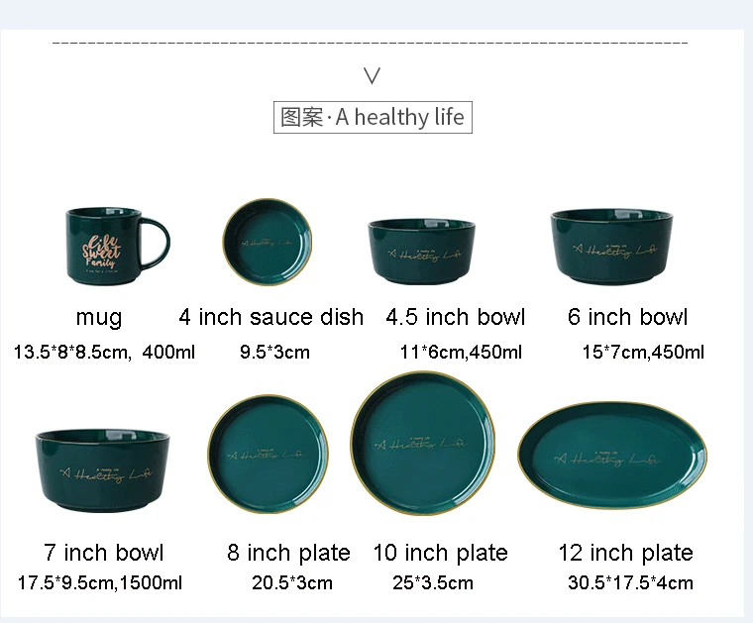Click the '17.5*9.5cm,1500ml' dimension text
The height and width of the screenshot is (623, 753).
(x=100, y=583)
